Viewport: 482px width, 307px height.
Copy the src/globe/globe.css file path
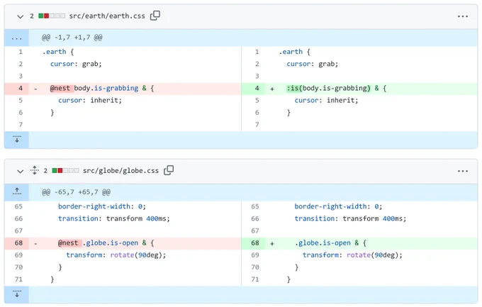[x=169, y=170]
